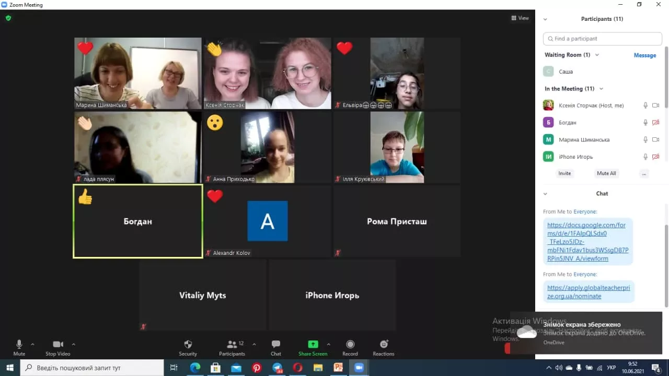Select Марина Шиманська video tile
The width and height of the screenshot is (669, 376).
(x=137, y=73)
